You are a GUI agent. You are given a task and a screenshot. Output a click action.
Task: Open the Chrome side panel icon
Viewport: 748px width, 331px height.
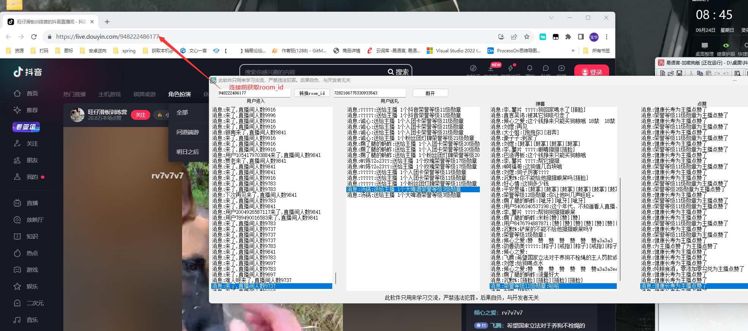click(581, 37)
